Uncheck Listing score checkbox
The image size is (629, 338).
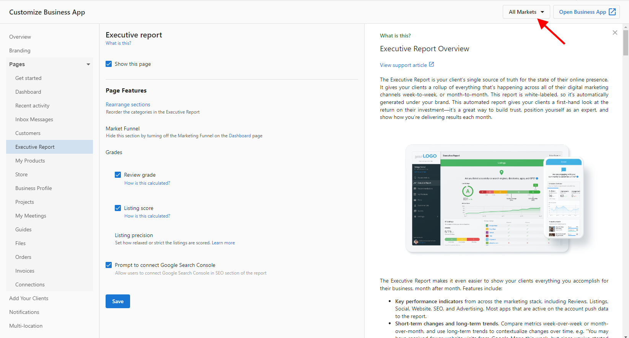pyautogui.click(x=118, y=208)
